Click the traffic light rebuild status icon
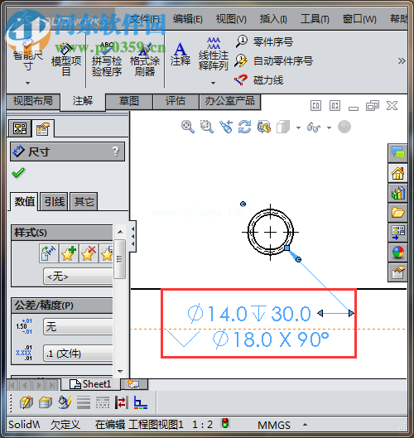This screenshot has height=438, width=414. (x=225, y=423)
